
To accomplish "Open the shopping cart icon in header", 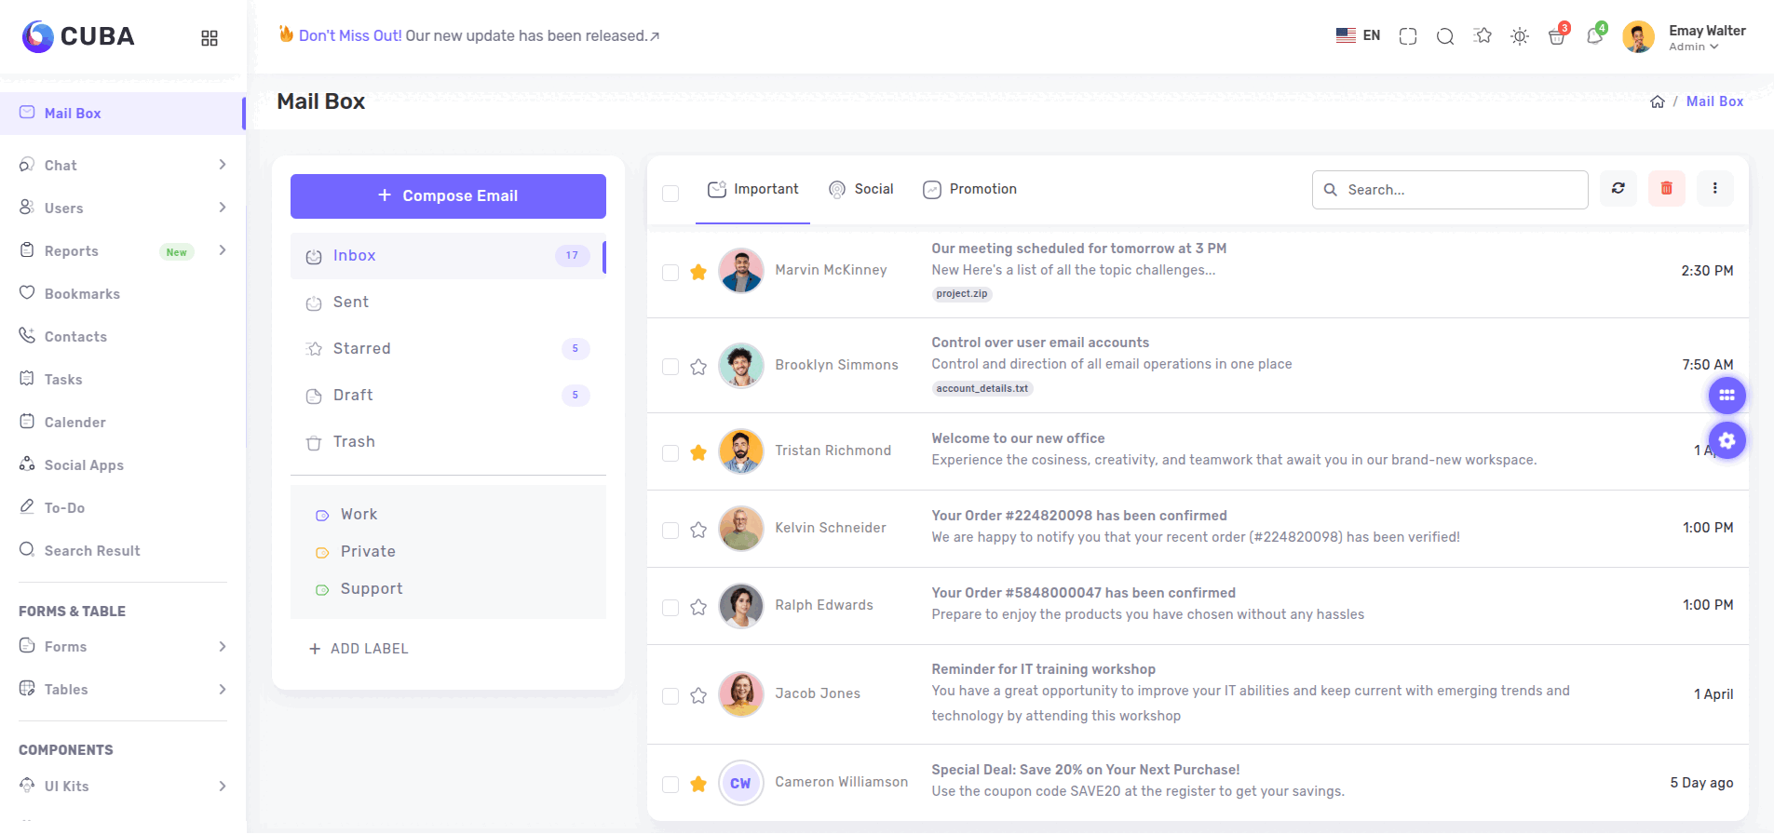I will click(1556, 36).
